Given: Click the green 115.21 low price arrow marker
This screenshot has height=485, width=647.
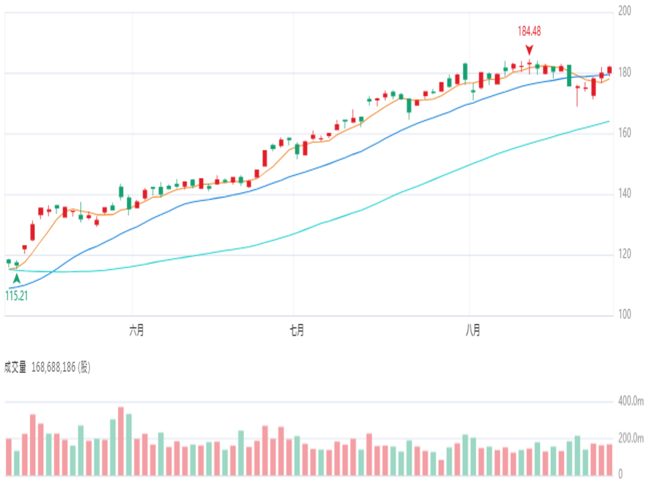Looking at the screenshot, I should [x=17, y=278].
